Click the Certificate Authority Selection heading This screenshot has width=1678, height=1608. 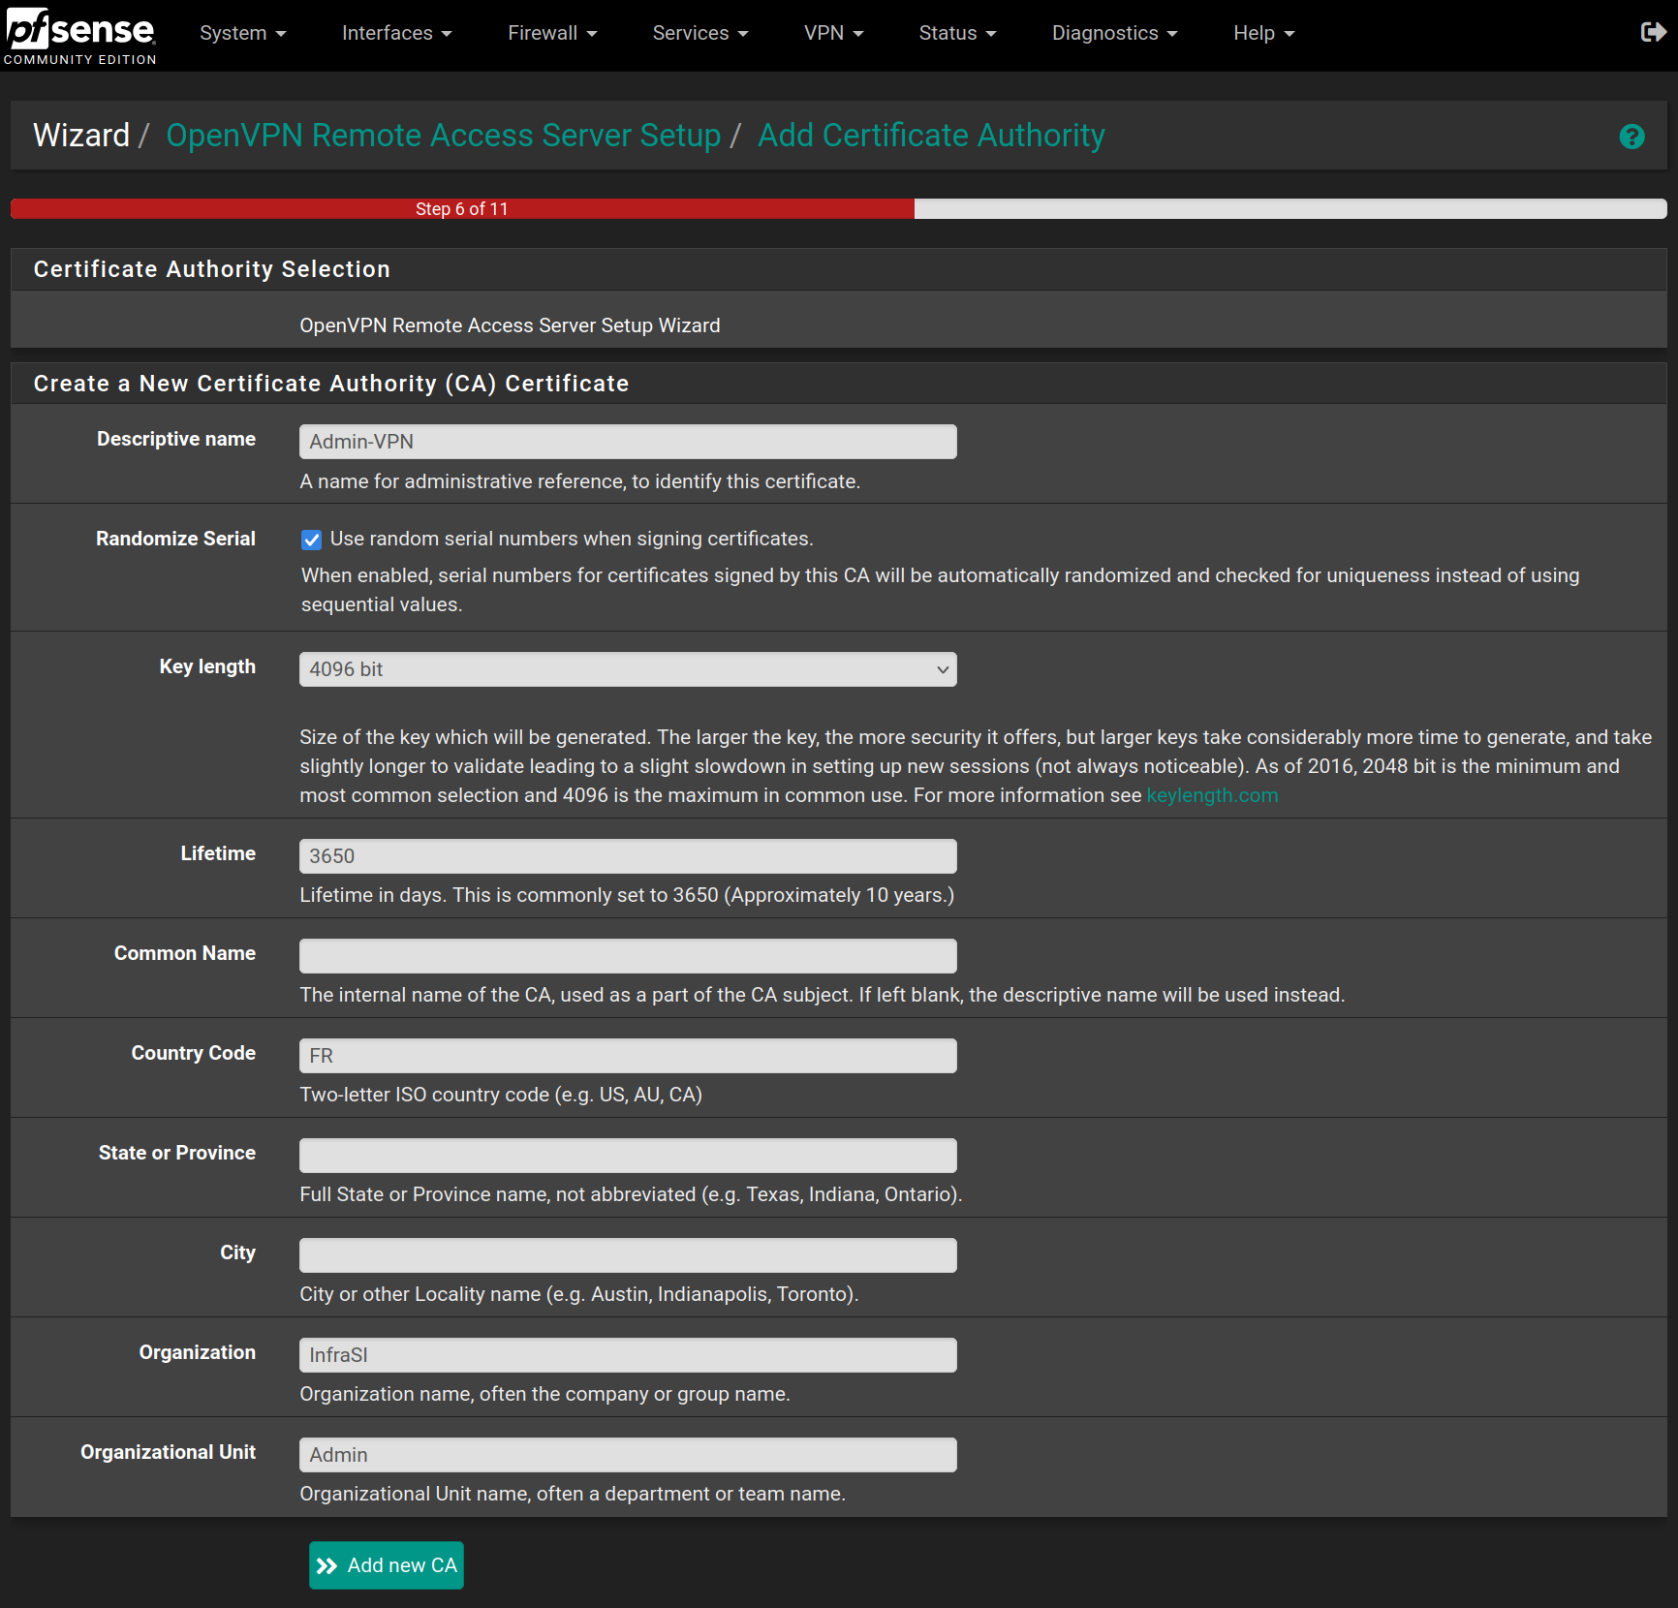212,269
